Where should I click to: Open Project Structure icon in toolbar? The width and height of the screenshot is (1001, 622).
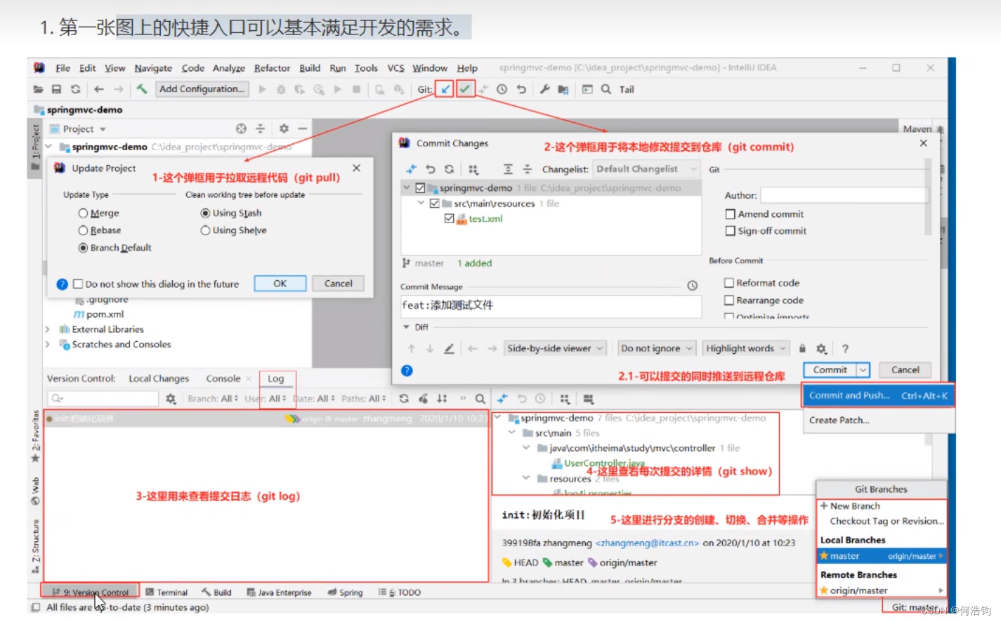pos(563,89)
